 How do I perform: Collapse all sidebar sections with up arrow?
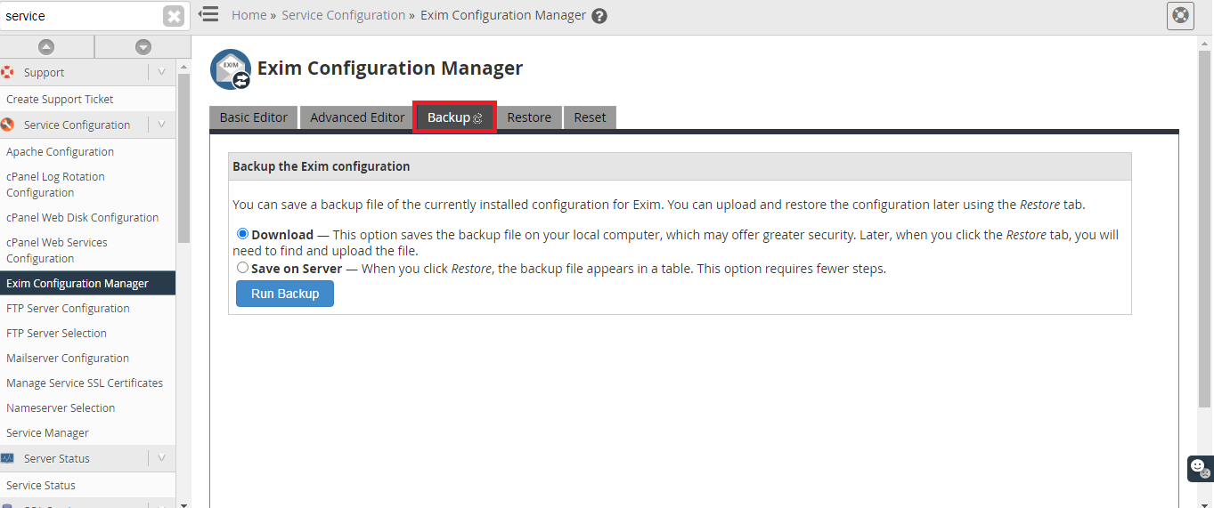[46, 47]
